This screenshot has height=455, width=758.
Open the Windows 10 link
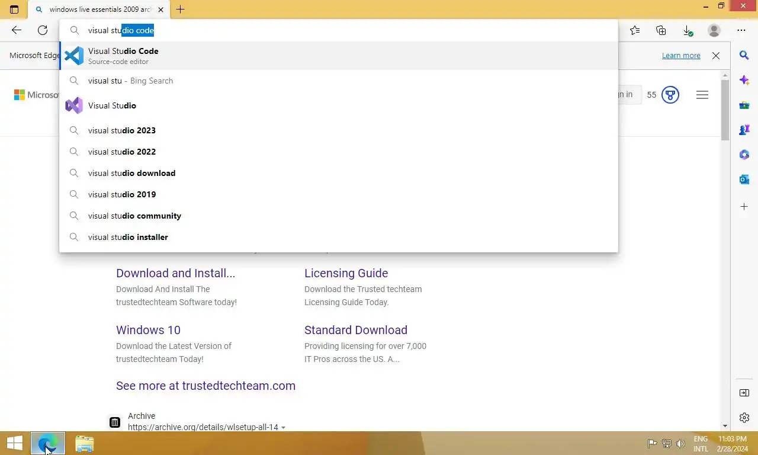click(x=148, y=330)
